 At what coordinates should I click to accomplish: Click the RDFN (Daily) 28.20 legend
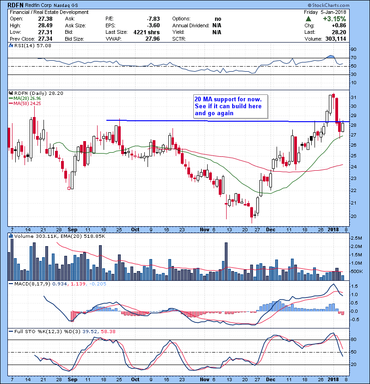pyautogui.click(x=39, y=93)
